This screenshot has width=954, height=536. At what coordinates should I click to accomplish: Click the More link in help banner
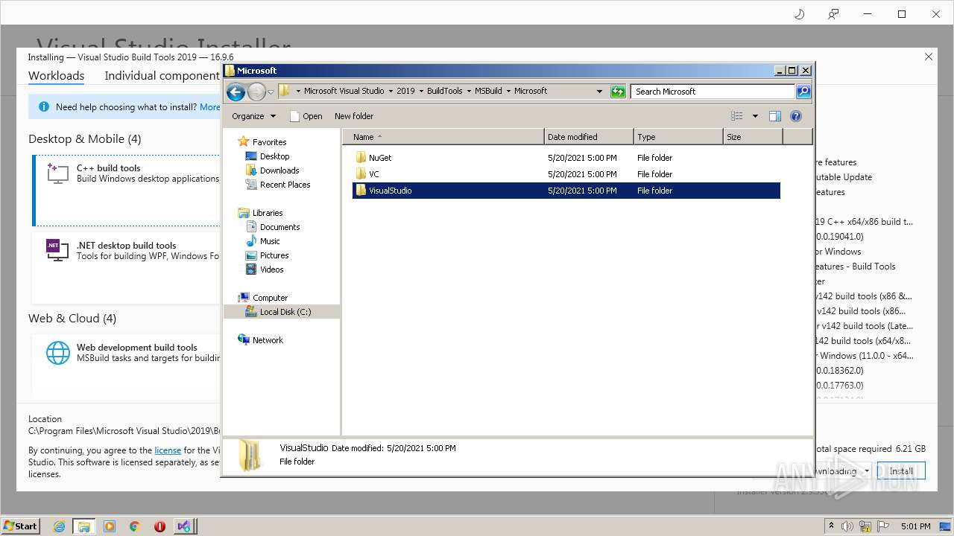(209, 107)
